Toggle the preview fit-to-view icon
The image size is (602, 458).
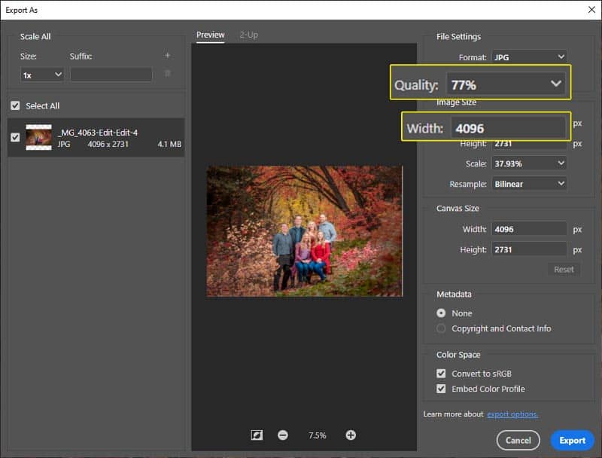click(257, 435)
